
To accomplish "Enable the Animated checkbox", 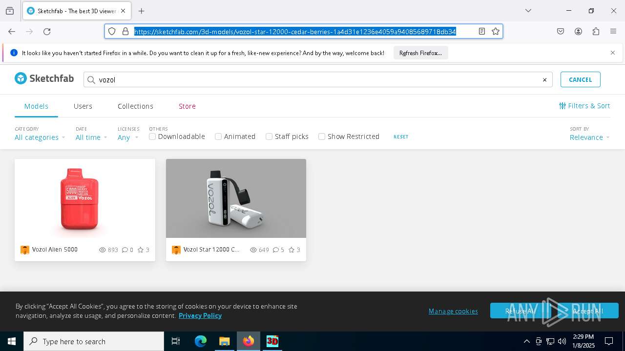I will pyautogui.click(x=218, y=136).
